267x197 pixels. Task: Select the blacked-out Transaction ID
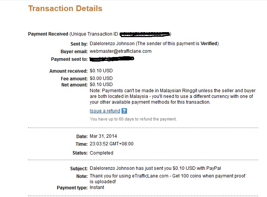(x=145, y=34)
